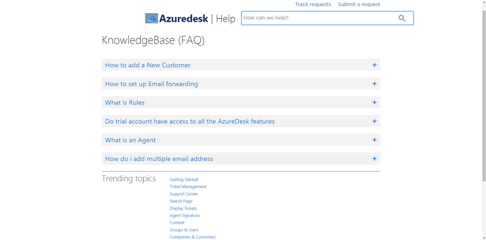Open the Track requests link
Viewport: 486px width, 240px height.
click(x=313, y=5)
